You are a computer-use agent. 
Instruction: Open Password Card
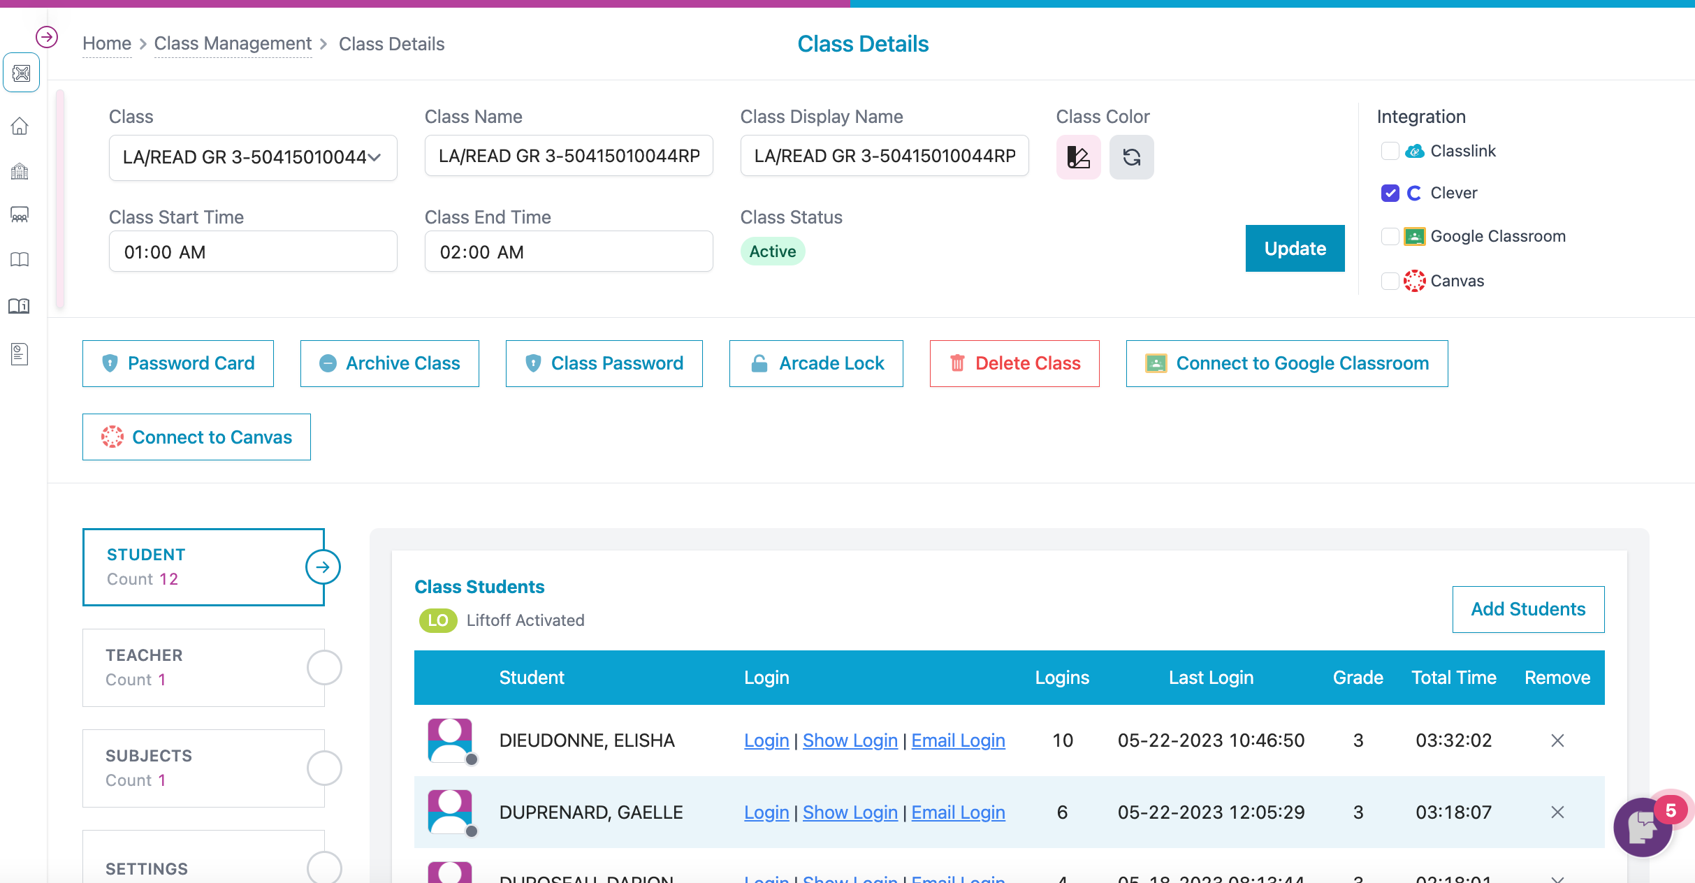[178, 363]
